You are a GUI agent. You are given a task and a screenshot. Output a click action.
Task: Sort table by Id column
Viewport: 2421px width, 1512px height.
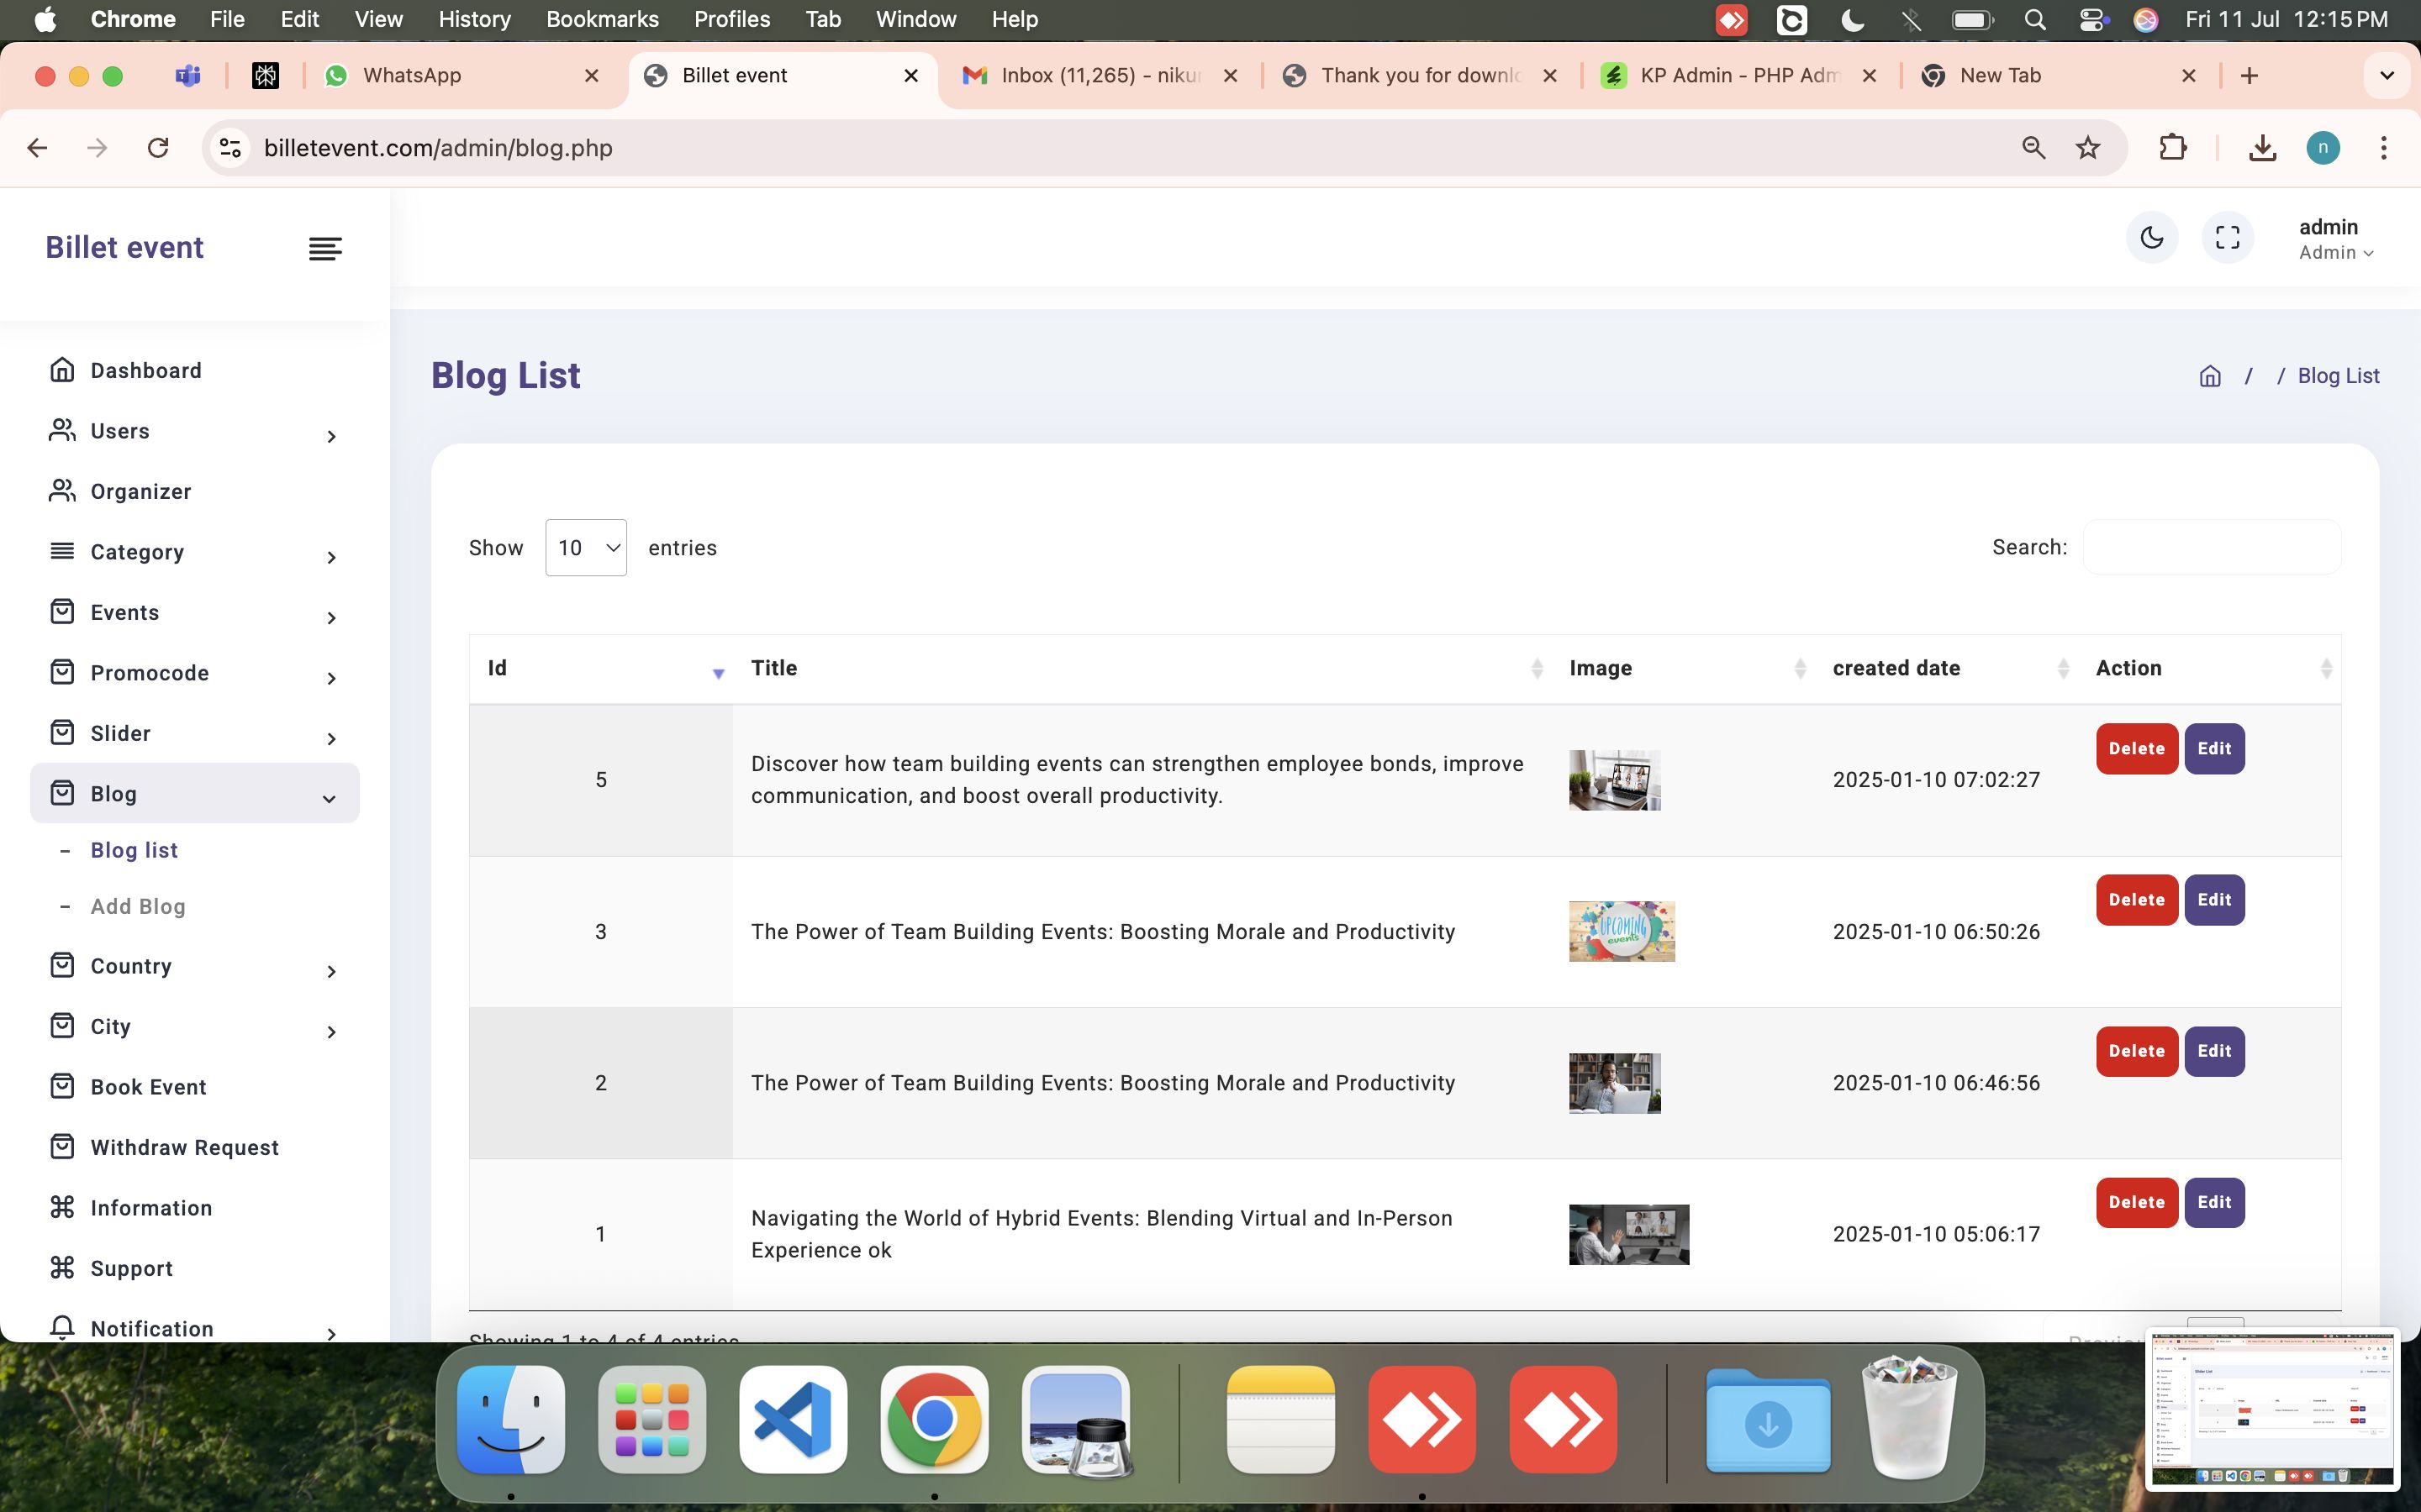pos(600,668)
